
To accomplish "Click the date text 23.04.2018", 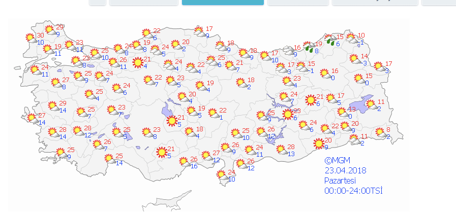I will (346, 171).
